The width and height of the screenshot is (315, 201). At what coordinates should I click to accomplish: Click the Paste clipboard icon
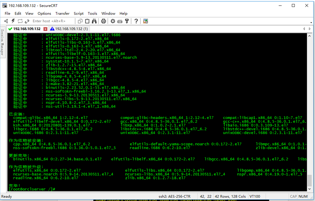(87, 21)
